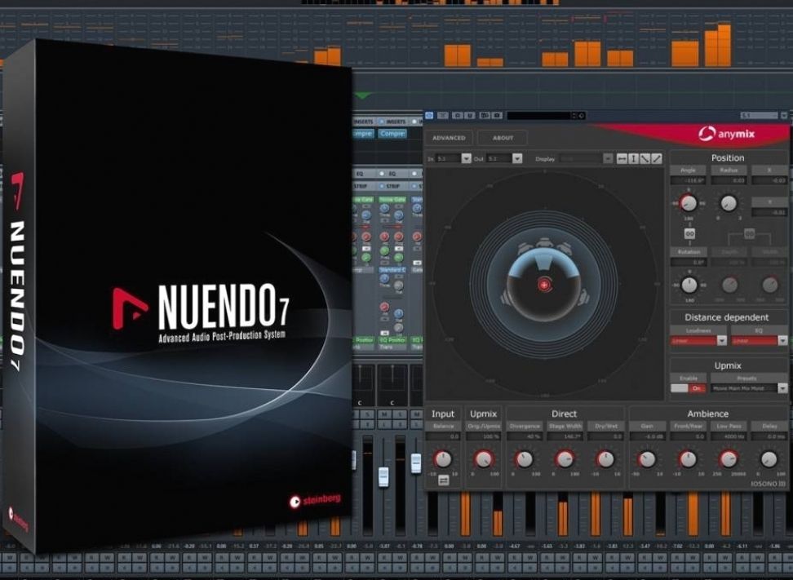Open the EQ tab in the mixer channel
Image resolution: width=793 pixels, height=580 pixels.
(392, 174)
